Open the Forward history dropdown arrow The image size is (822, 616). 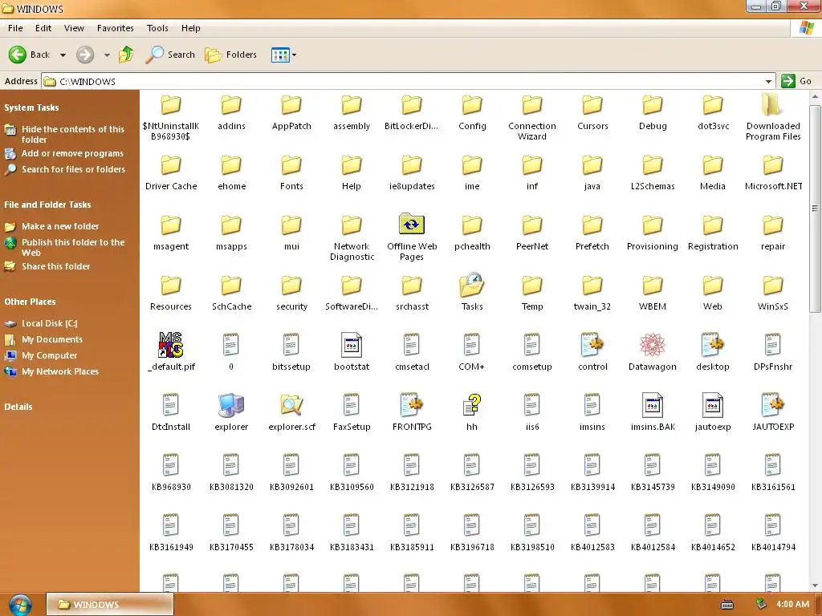coord(107,55)
